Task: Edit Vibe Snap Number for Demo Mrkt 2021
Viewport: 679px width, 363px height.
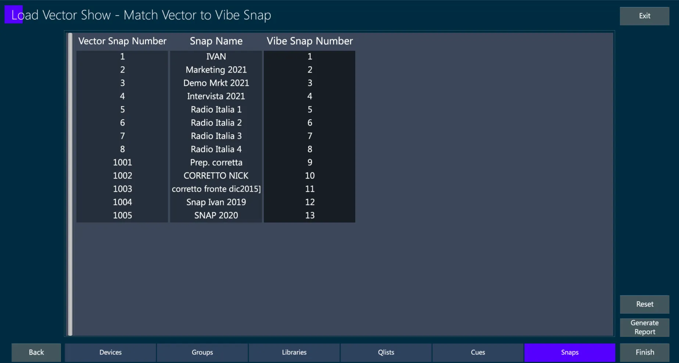Action: tap(309, 83)
